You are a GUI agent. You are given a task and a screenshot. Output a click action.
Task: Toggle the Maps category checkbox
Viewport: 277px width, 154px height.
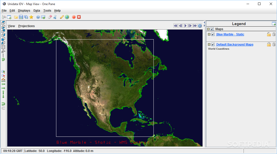[x=212, y=29]
